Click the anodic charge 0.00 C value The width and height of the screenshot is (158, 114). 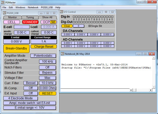pos(22,33)
